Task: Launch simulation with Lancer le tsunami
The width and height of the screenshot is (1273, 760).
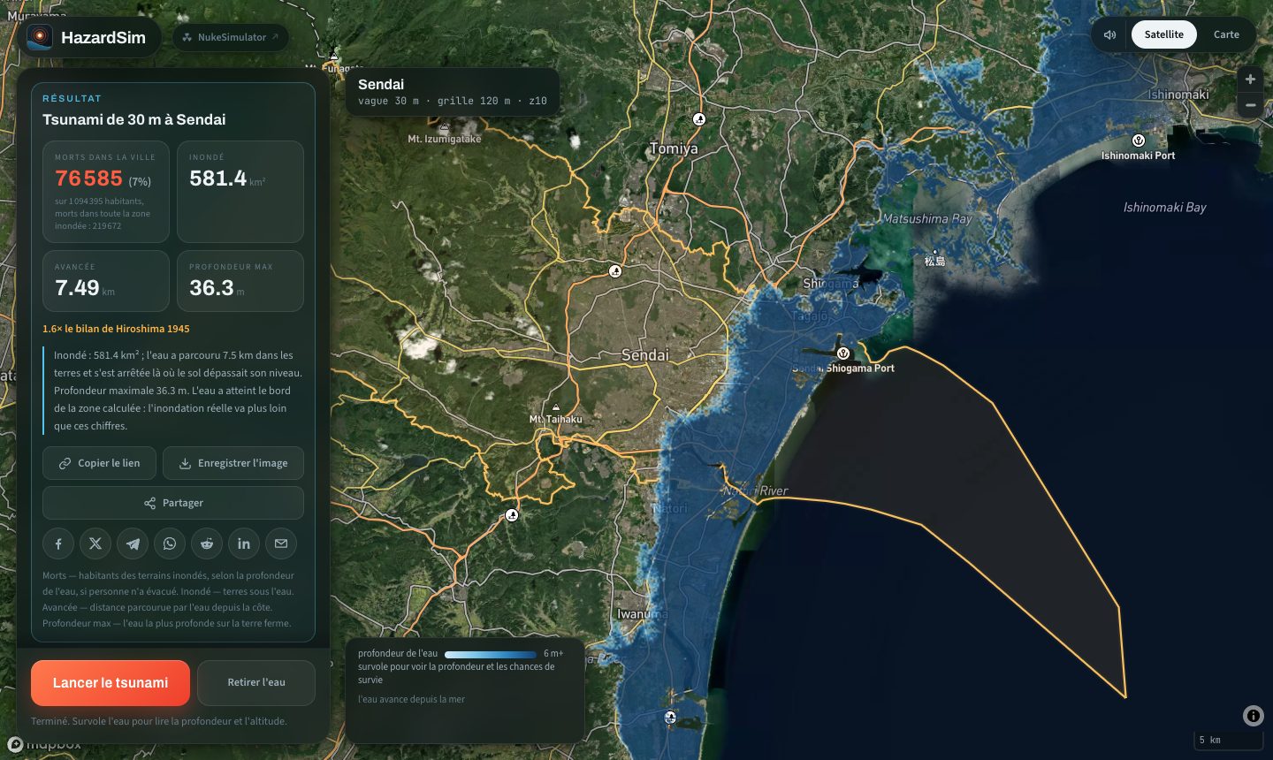Action: (111, 682)
